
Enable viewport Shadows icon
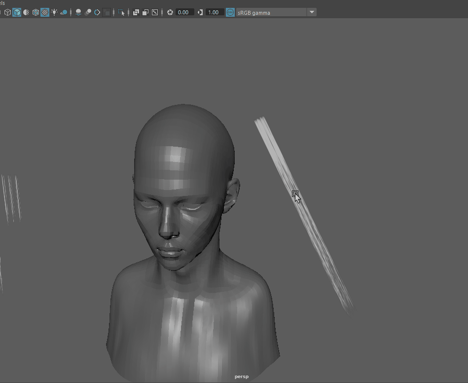click(64, 12)
